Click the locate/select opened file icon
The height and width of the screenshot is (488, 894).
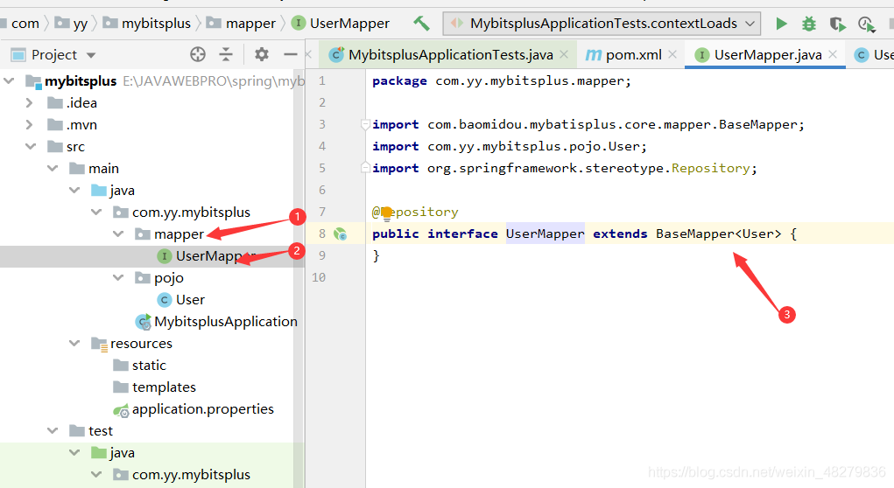pyautogui.click(x=198, y=54)
